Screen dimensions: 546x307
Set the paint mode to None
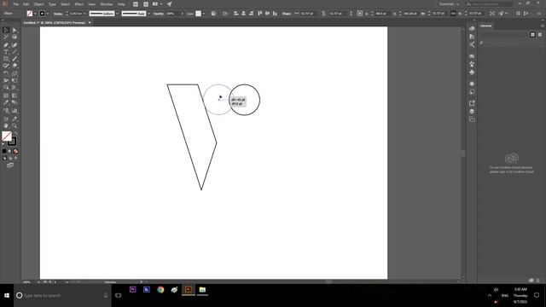[15, 152]
